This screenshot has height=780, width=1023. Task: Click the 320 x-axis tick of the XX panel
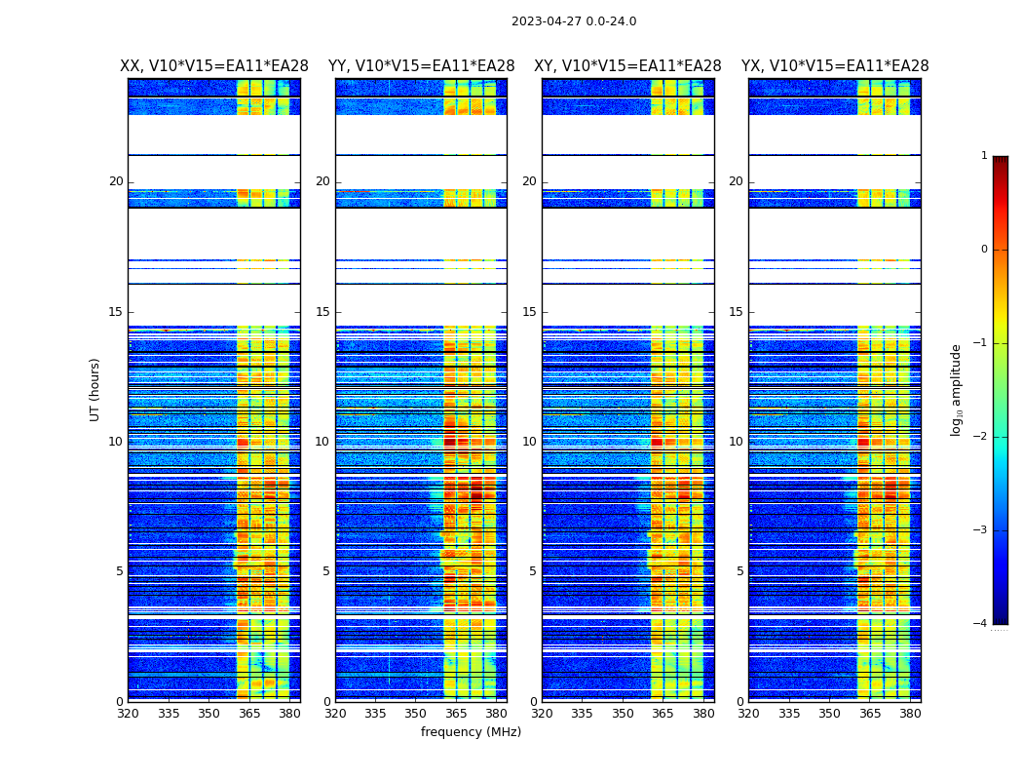[x=128, y=714]
